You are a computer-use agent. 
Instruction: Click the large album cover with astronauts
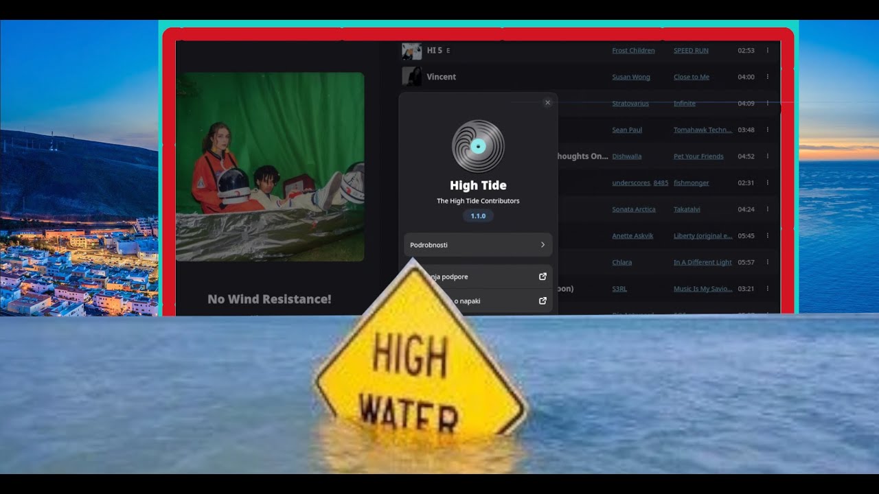pos(270,167)
